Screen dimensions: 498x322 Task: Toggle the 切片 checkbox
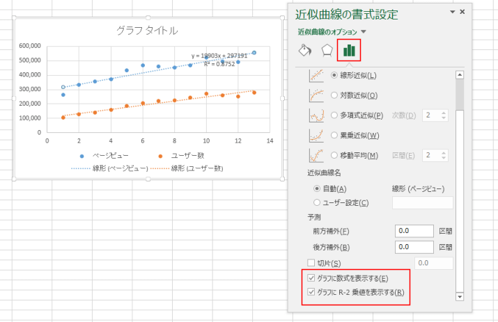pos(311,263)
